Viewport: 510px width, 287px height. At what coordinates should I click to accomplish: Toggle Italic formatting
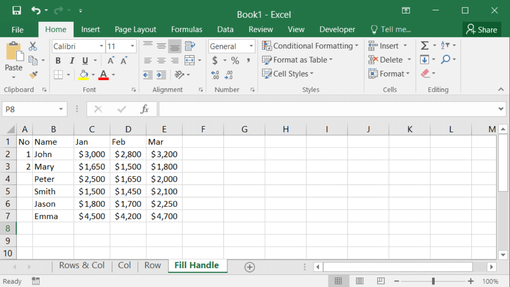point(72,61)
